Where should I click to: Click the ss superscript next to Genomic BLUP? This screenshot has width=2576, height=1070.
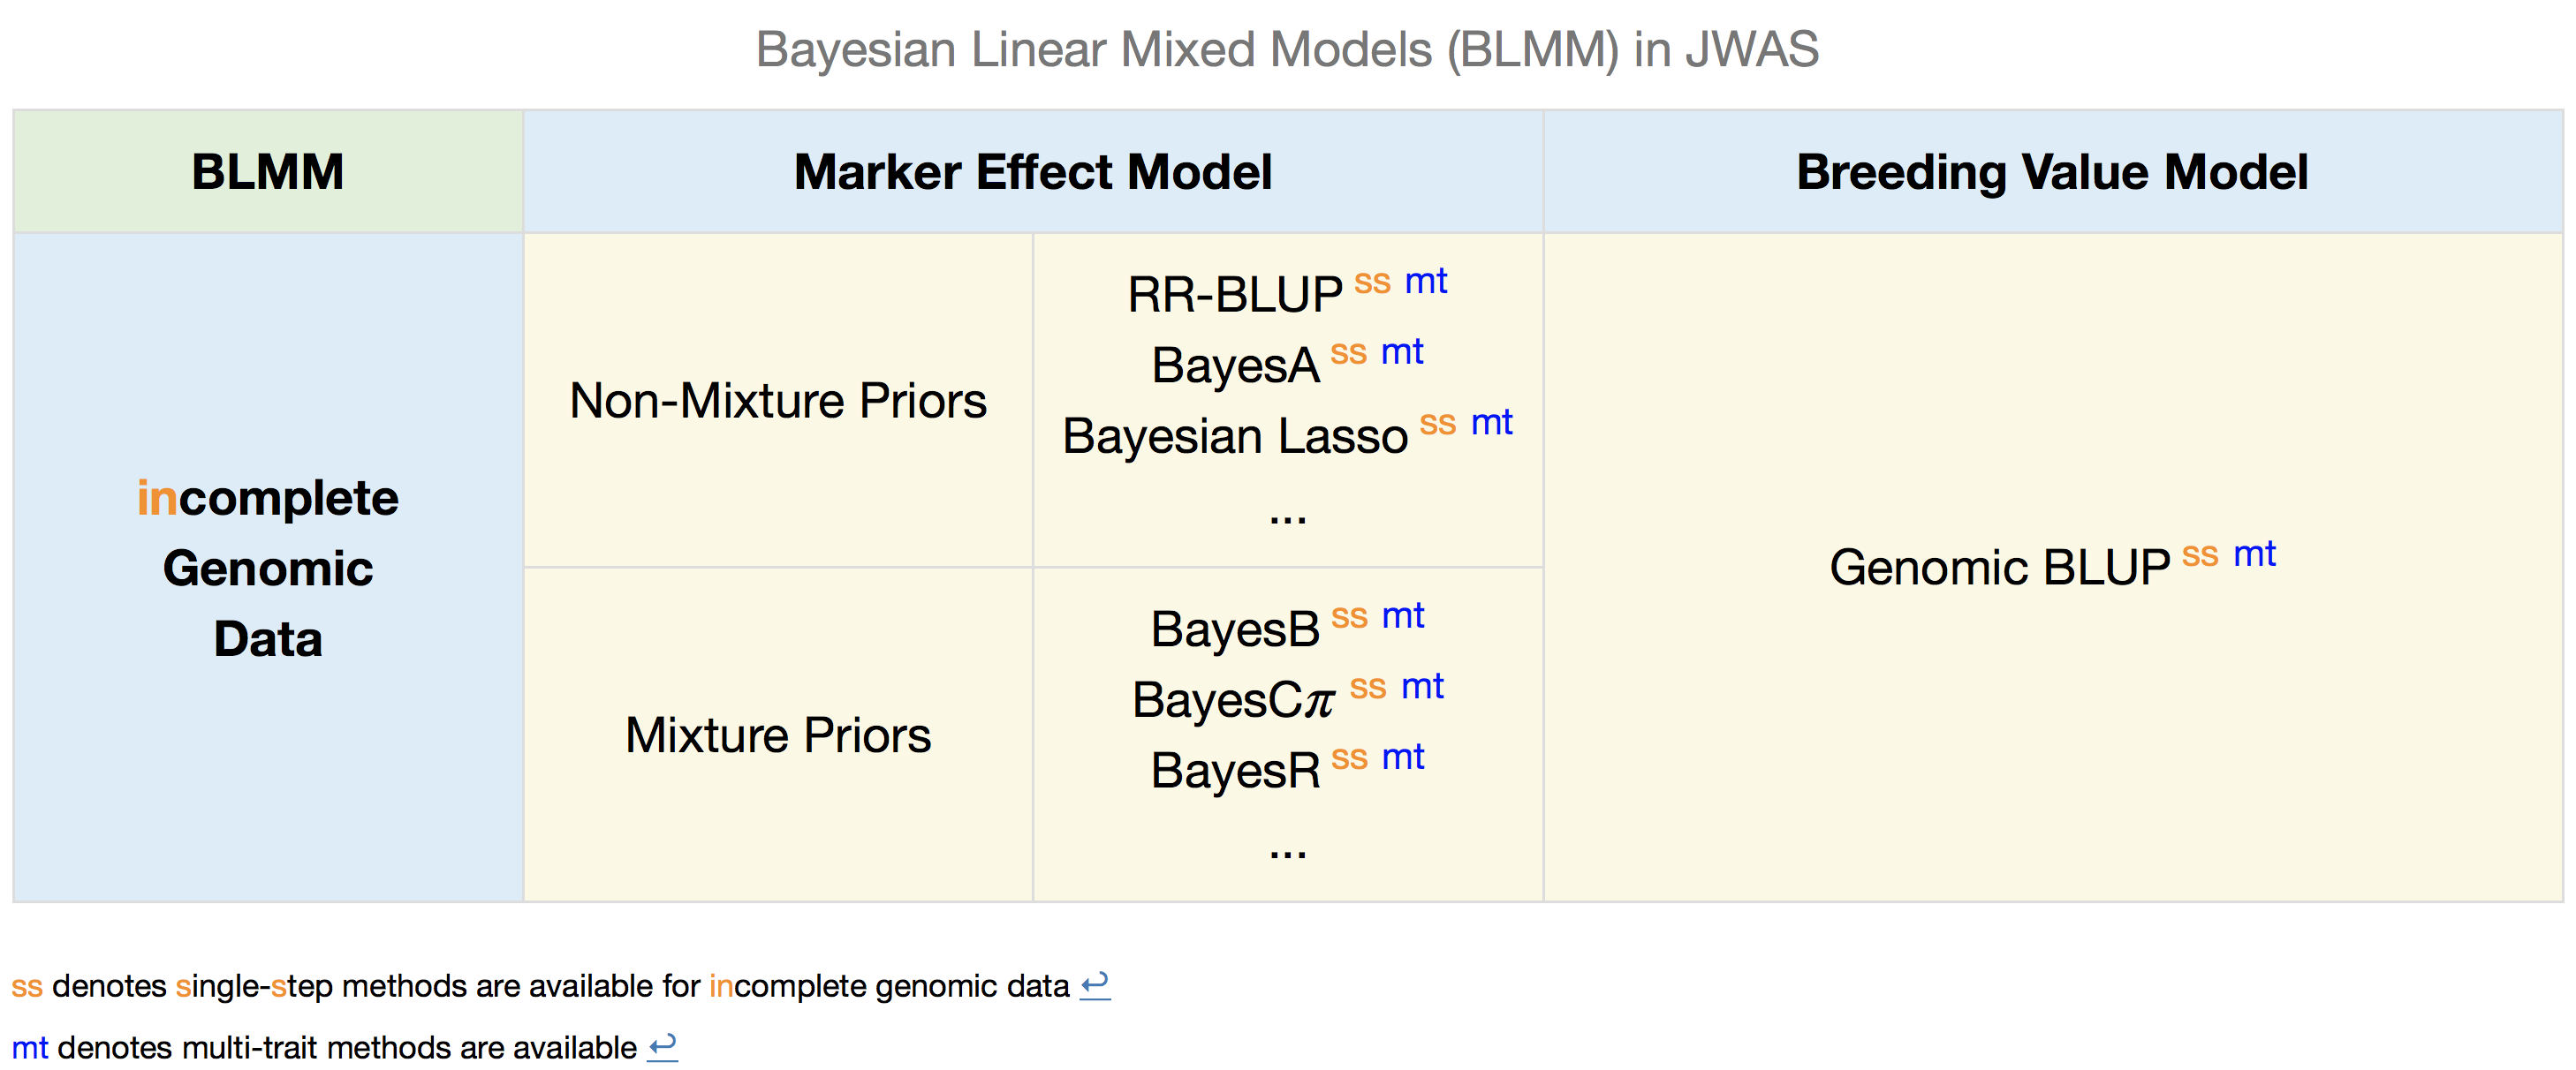tap(2200, 555)
